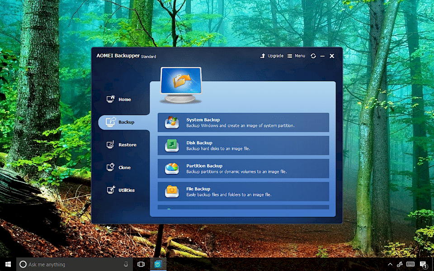Close the AOMEI Backupper window
Viewport: 434px width, 271px height.
332,56
